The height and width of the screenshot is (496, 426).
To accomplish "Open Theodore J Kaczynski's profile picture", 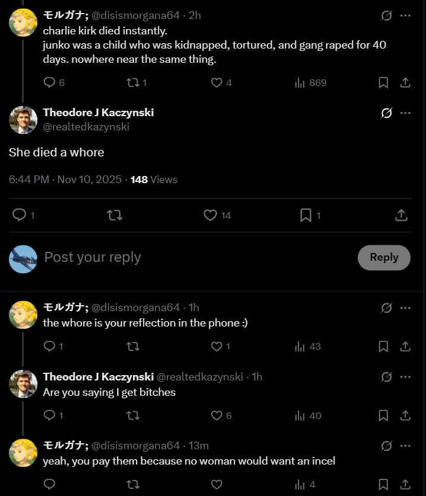I will tap(23, 120).
